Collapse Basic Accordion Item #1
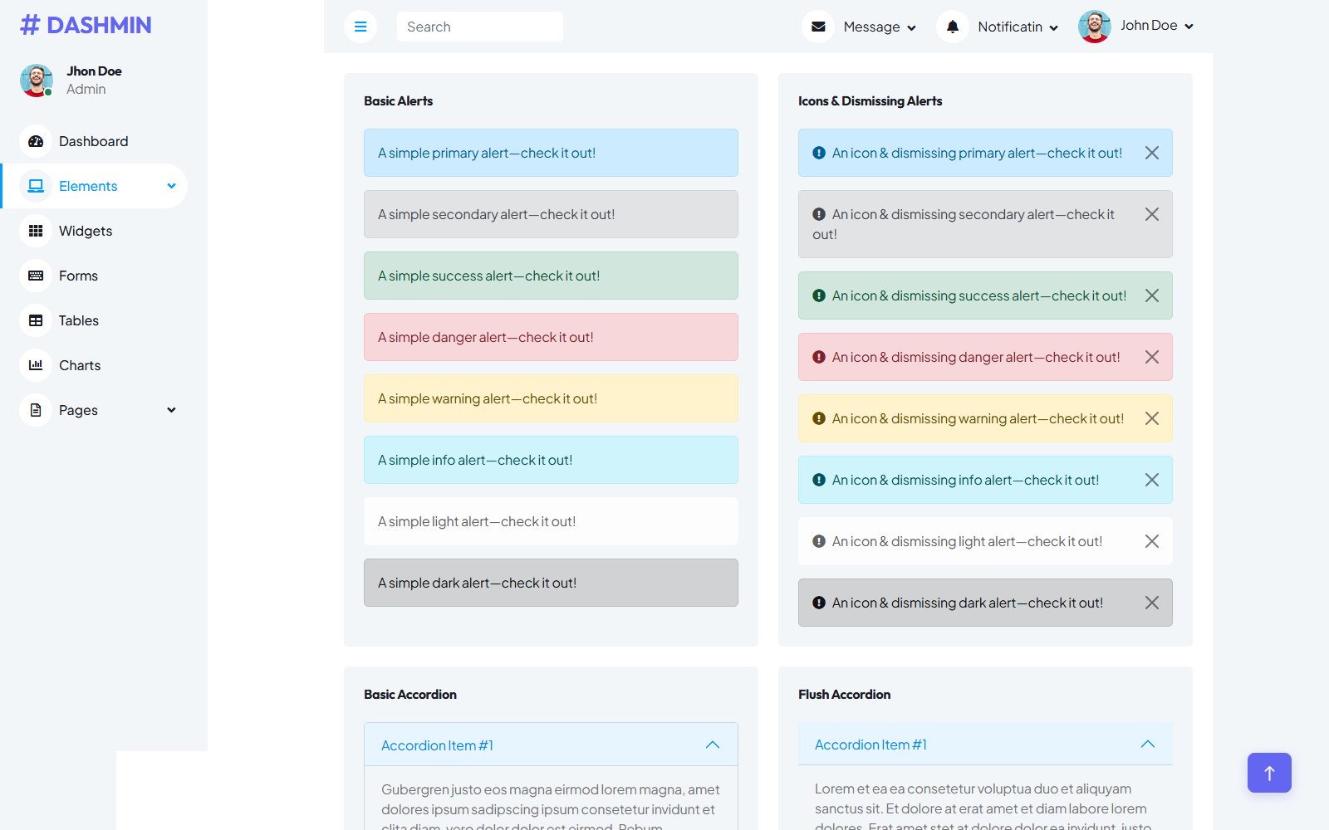 (x=551, y=745)
